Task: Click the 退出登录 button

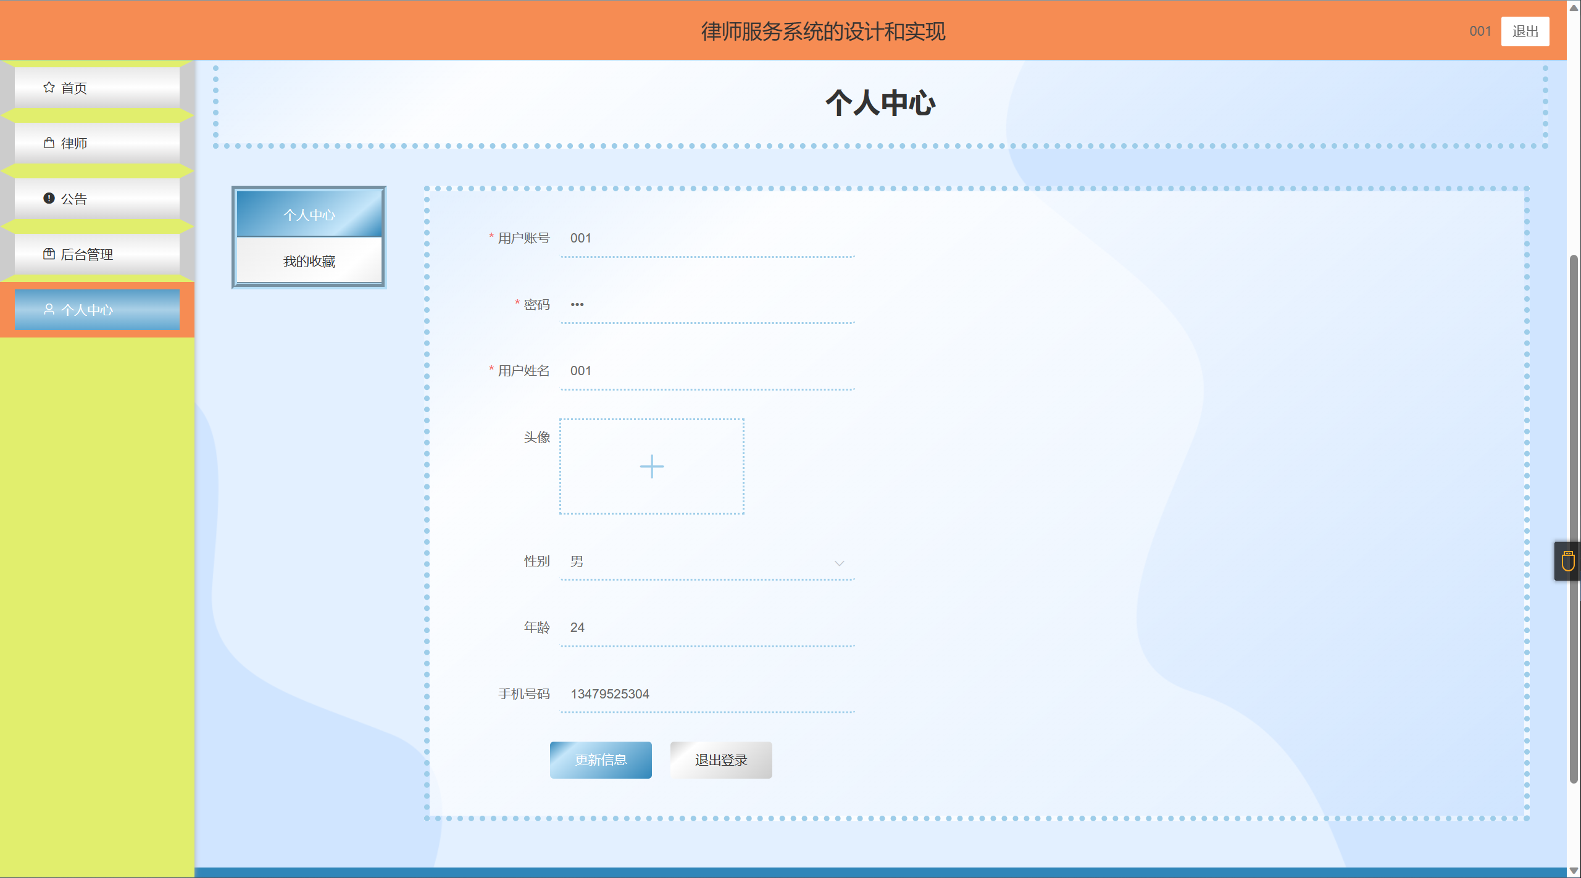Action: pos(720,760)
